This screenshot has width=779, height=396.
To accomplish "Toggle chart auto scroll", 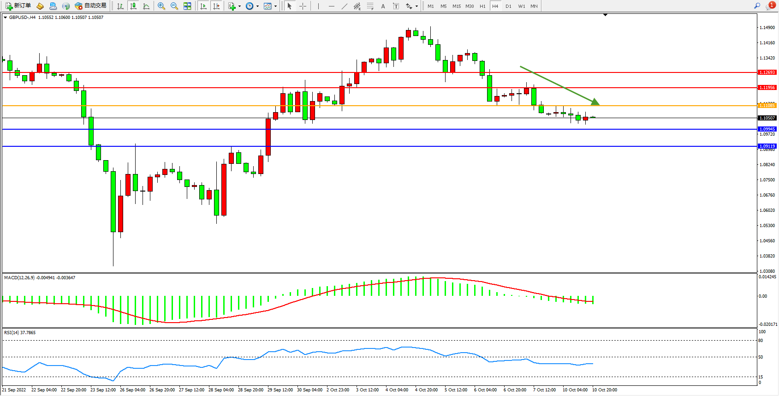I will (203, 6).
